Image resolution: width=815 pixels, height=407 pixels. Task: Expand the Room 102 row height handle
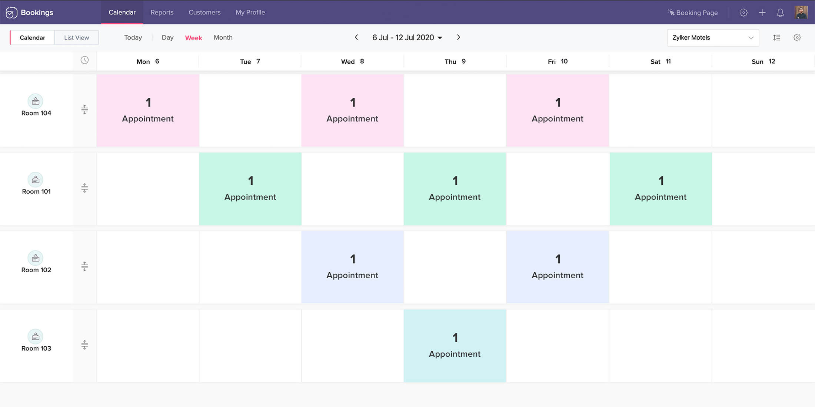84,266
